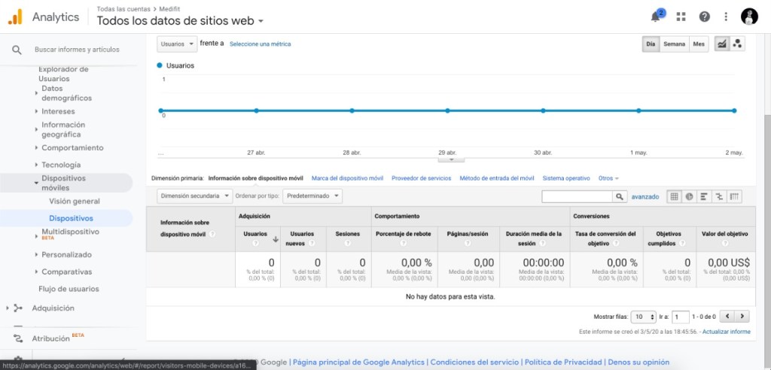
Task: Click help icon under Usuarios nuevos
Action: [x=312, y=243]
